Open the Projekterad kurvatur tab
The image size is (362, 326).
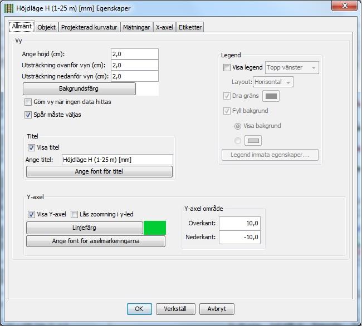pos(89,27)
